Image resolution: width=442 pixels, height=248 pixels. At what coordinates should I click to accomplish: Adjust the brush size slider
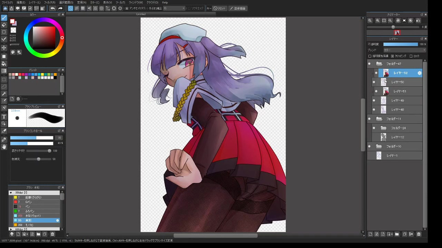[x=32, y=138]
